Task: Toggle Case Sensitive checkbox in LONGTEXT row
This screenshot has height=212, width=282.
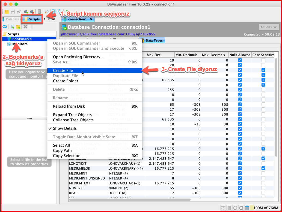Action: point(263,163)
